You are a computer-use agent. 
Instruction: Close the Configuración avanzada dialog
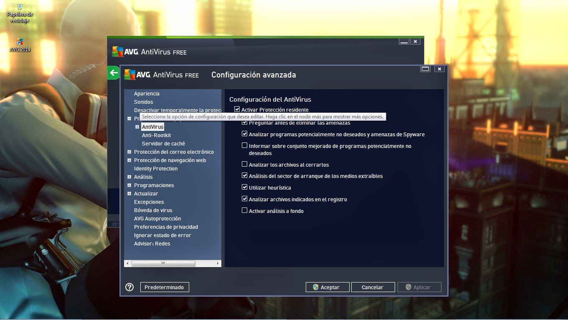(439, 69)
